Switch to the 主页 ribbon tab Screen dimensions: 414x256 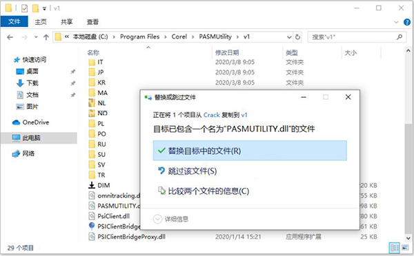point(41,22)
